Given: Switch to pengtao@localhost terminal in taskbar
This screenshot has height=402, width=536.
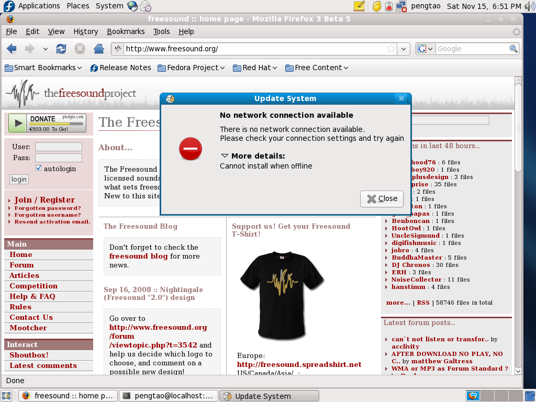Looking at the screenshot, I should pos(169,396).
